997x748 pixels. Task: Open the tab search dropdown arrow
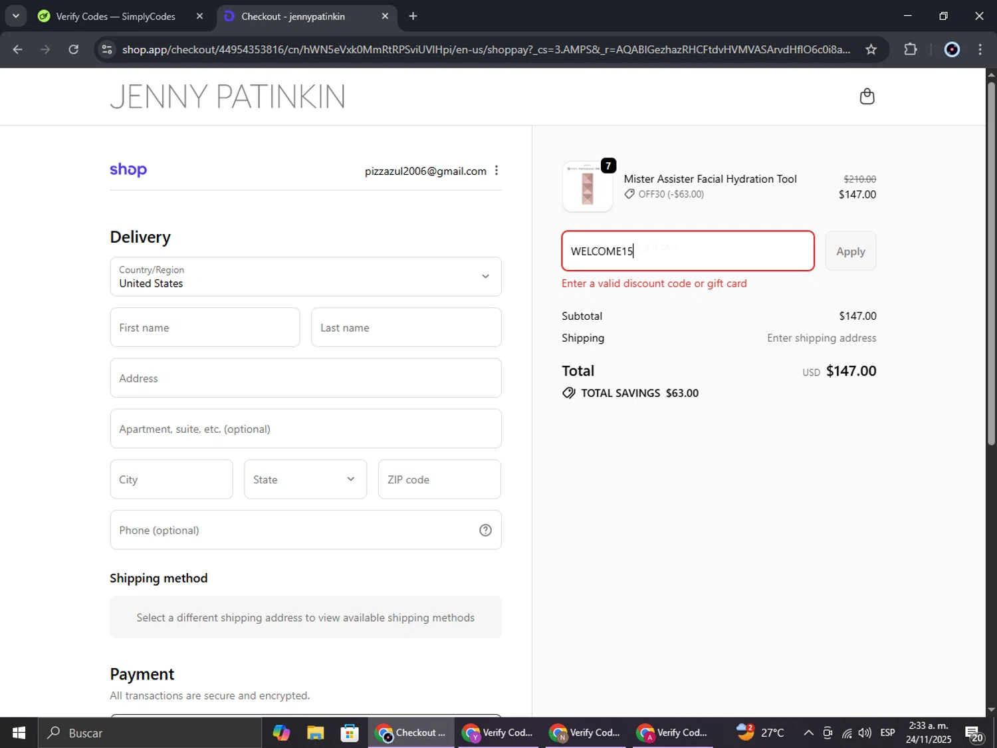point(15,16)
